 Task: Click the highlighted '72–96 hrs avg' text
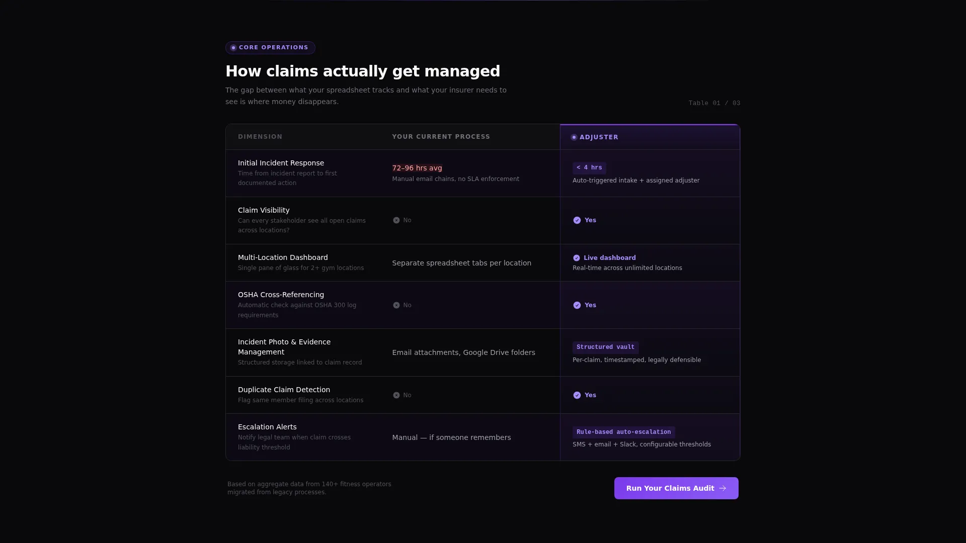(417, 168)
